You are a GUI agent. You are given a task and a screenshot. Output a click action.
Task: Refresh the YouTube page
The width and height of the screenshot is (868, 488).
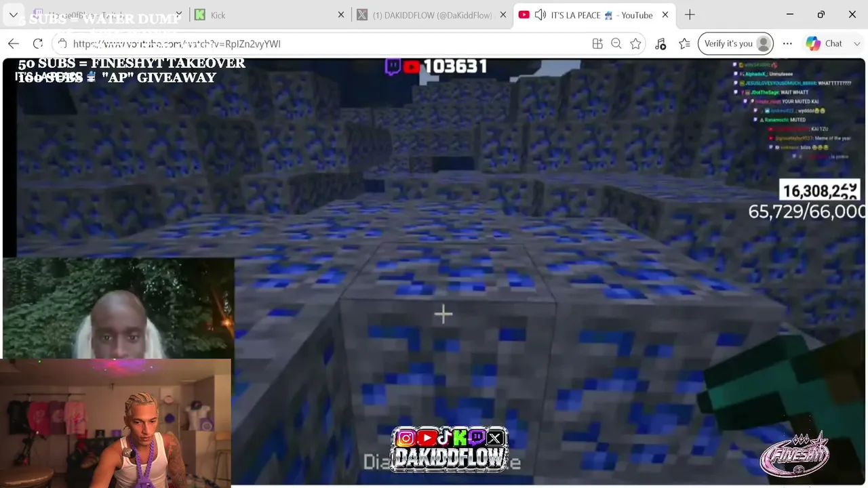(x=38, y=43)
